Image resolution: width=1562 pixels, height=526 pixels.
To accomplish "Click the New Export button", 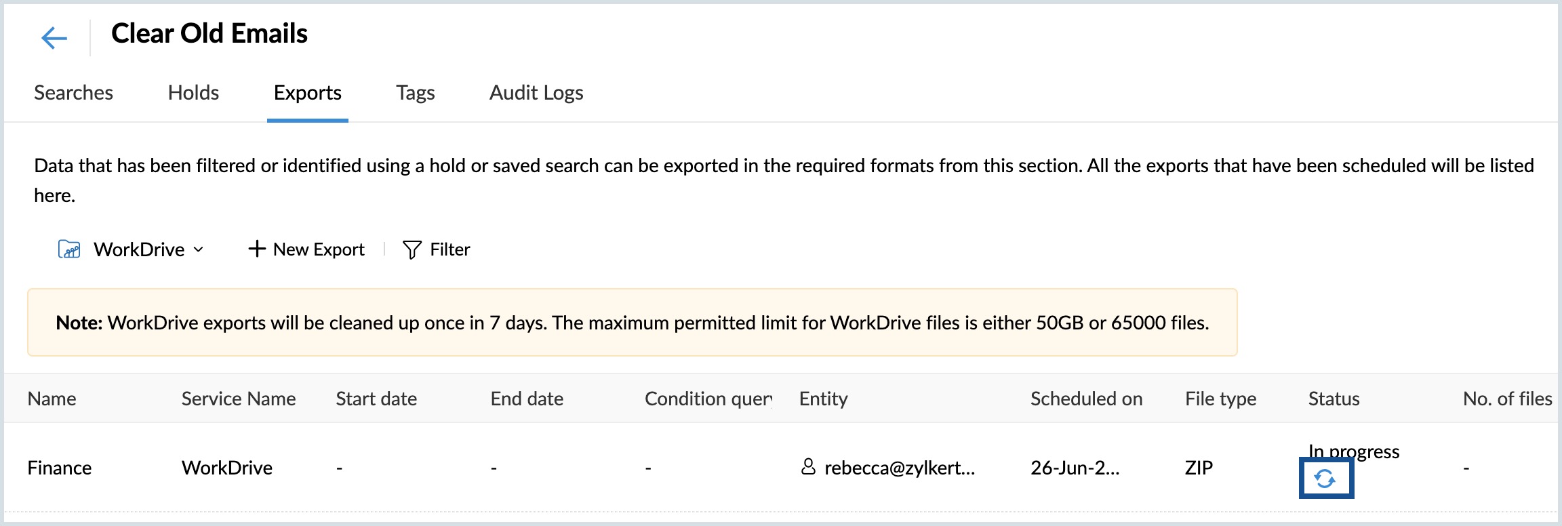I will [306, 249].
